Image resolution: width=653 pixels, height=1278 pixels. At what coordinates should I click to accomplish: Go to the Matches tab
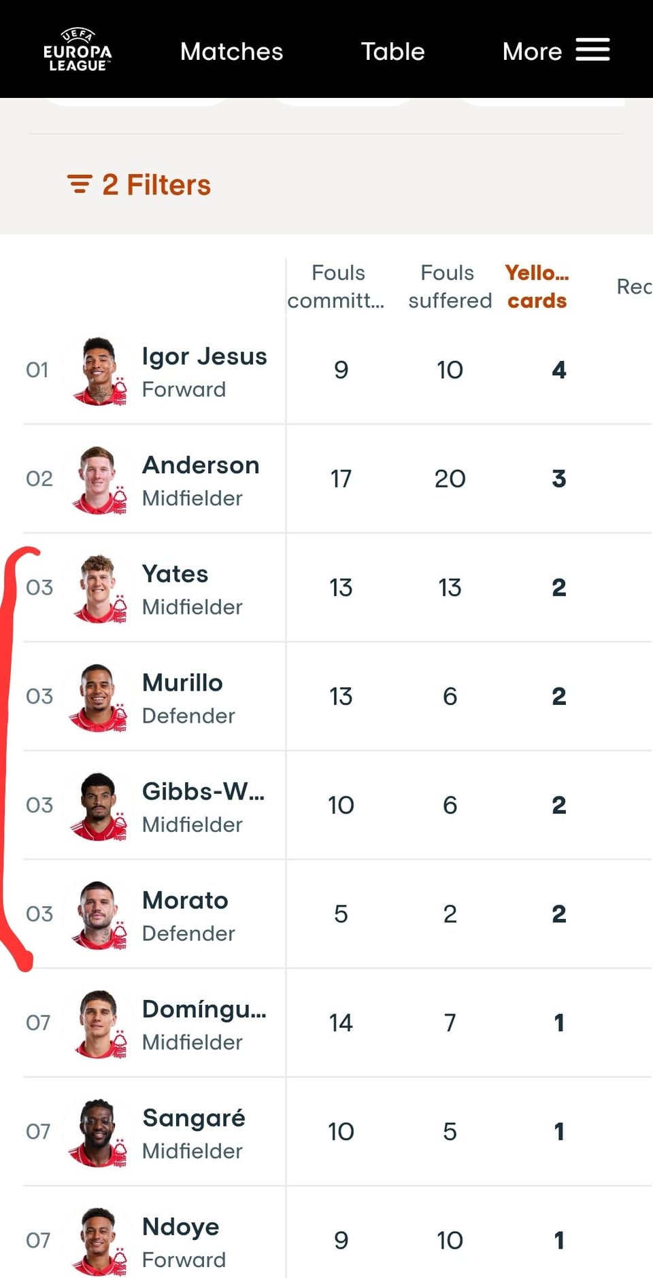point(231,52)
